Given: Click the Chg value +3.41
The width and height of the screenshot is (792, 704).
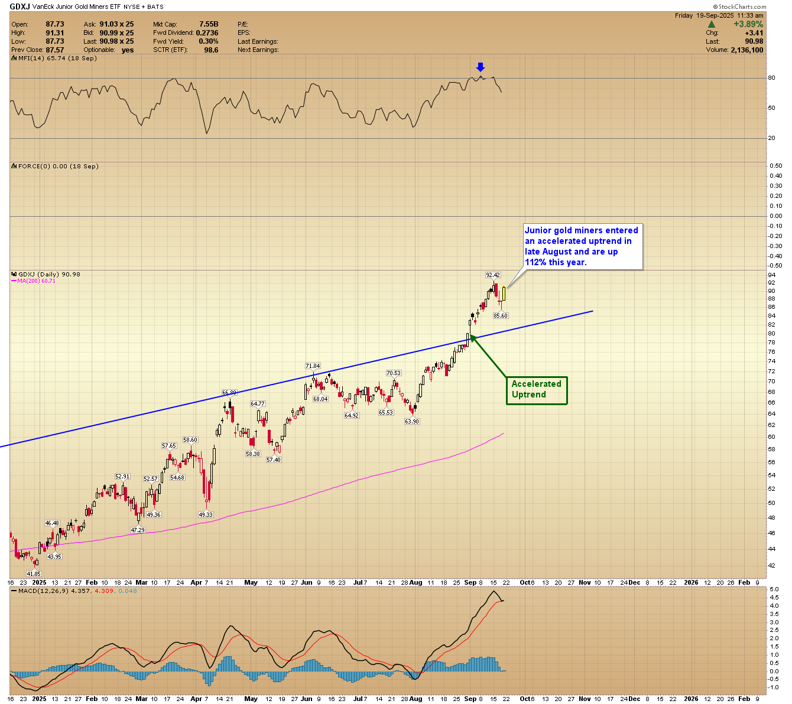Looking at the screenshot, I should click(754, 33).
